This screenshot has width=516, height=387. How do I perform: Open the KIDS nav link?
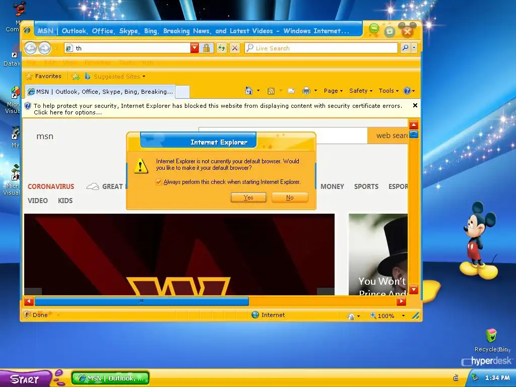65,201
